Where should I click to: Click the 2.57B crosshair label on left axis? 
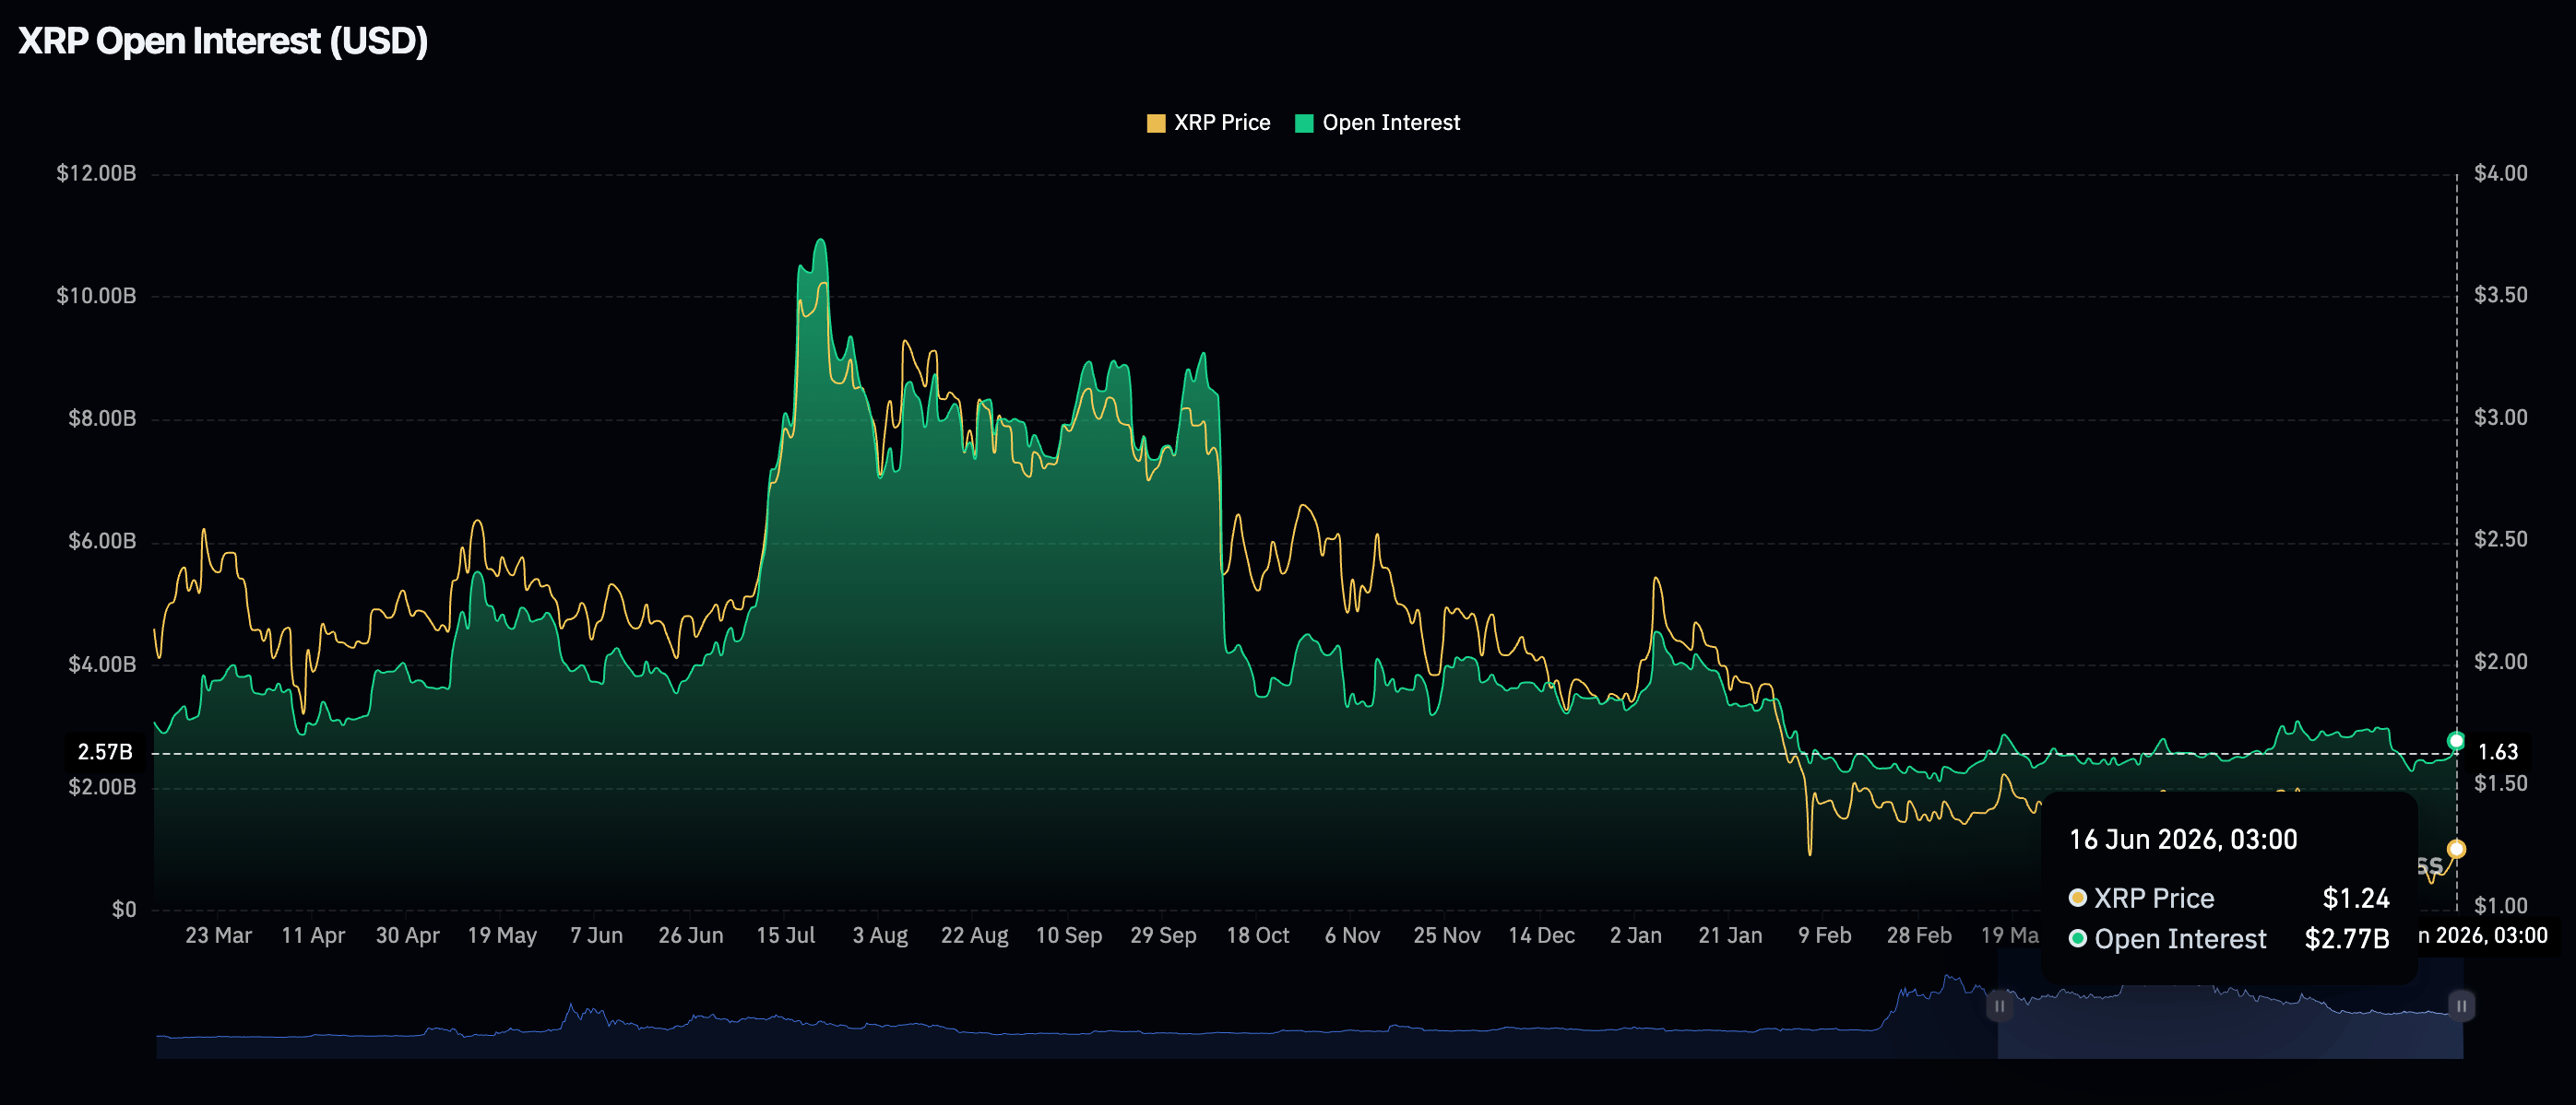coord(105,752)
